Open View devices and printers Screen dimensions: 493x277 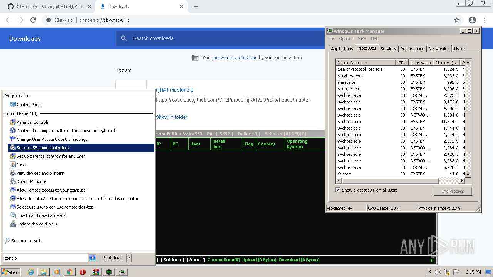pos(40,173)
